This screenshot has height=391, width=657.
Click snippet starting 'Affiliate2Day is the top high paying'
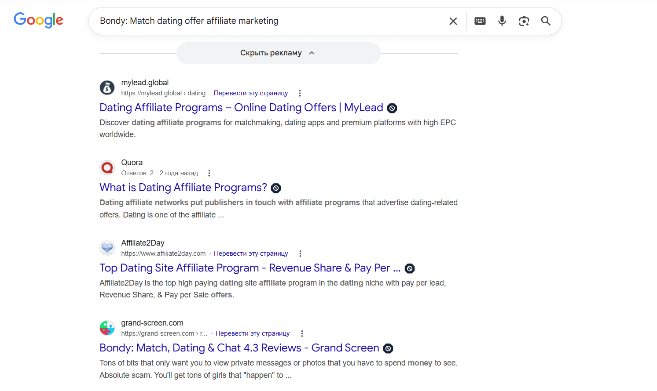click(273, 289)
